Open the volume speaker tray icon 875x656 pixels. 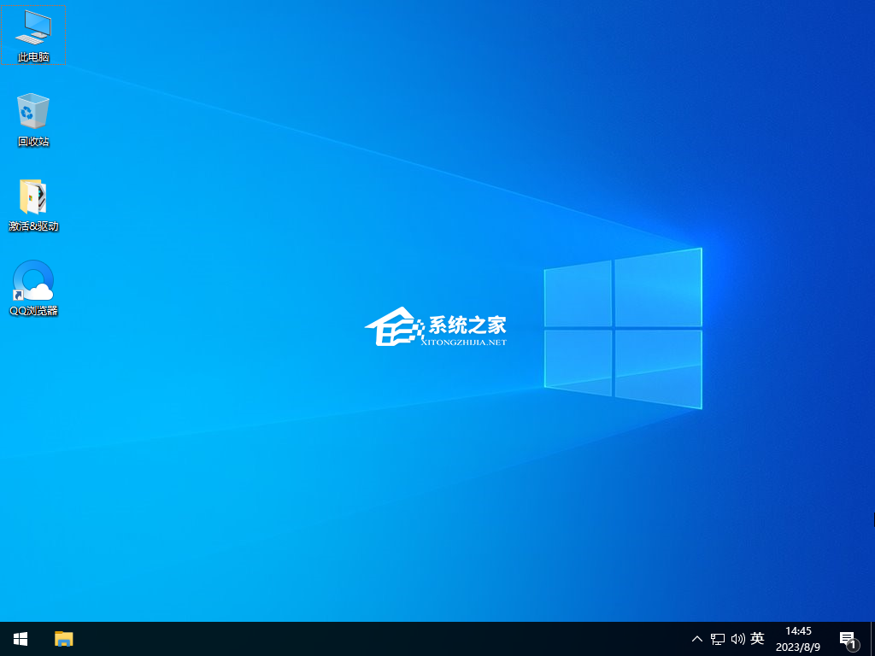[x=737, y=639]
